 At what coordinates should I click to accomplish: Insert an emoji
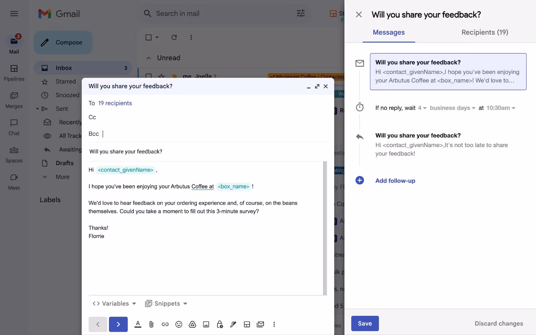tap(179, 324)
